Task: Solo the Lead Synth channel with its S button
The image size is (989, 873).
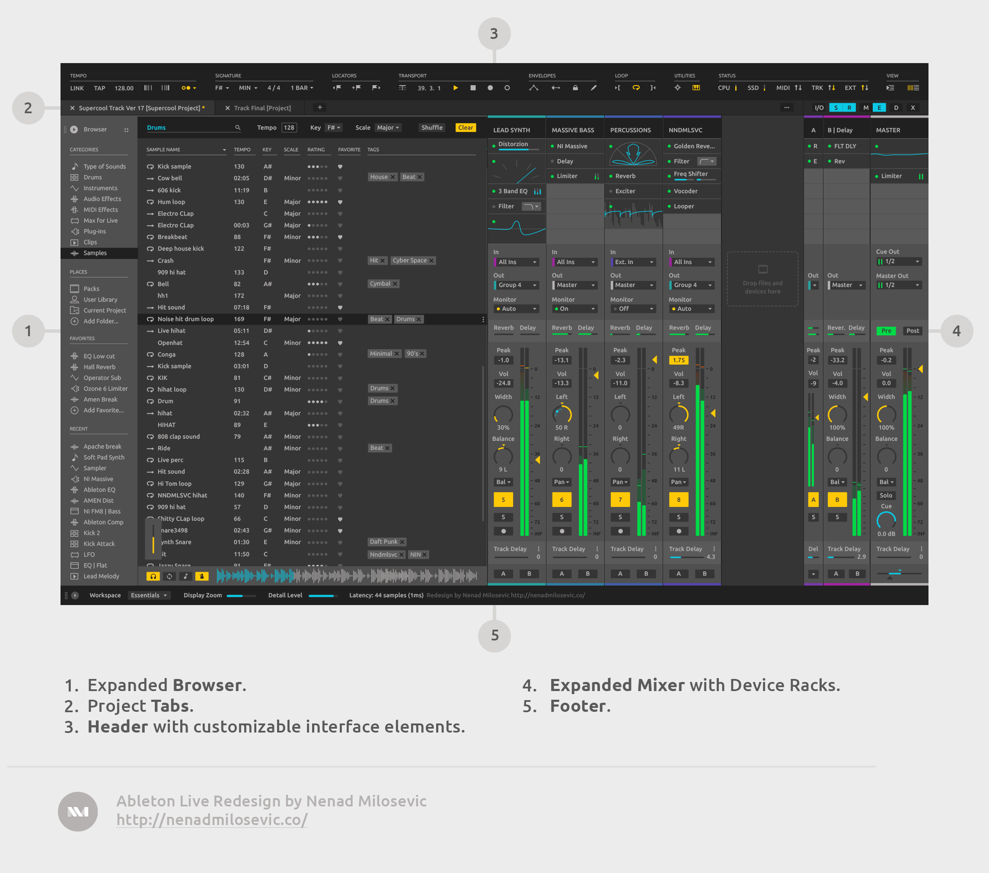Action: coord(503,517)
